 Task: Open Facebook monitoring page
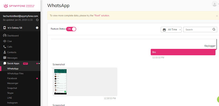pos(12,78)
